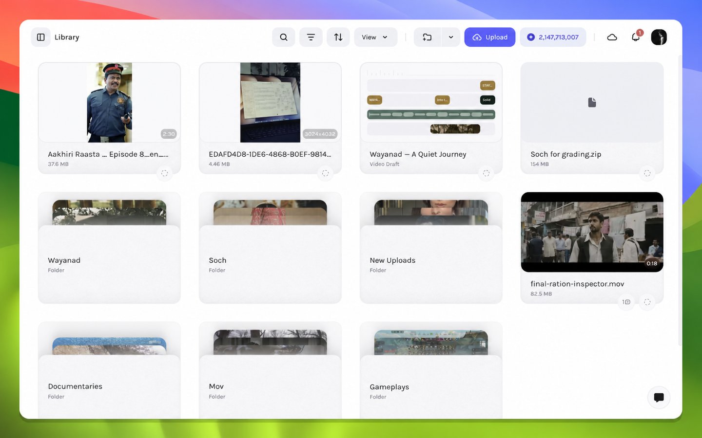
Task: Click the Upload button
Action: (x=489, y=37)
